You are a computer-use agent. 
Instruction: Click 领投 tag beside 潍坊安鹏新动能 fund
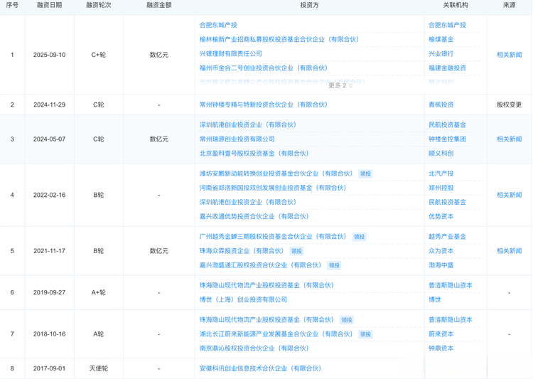[365, 174]
